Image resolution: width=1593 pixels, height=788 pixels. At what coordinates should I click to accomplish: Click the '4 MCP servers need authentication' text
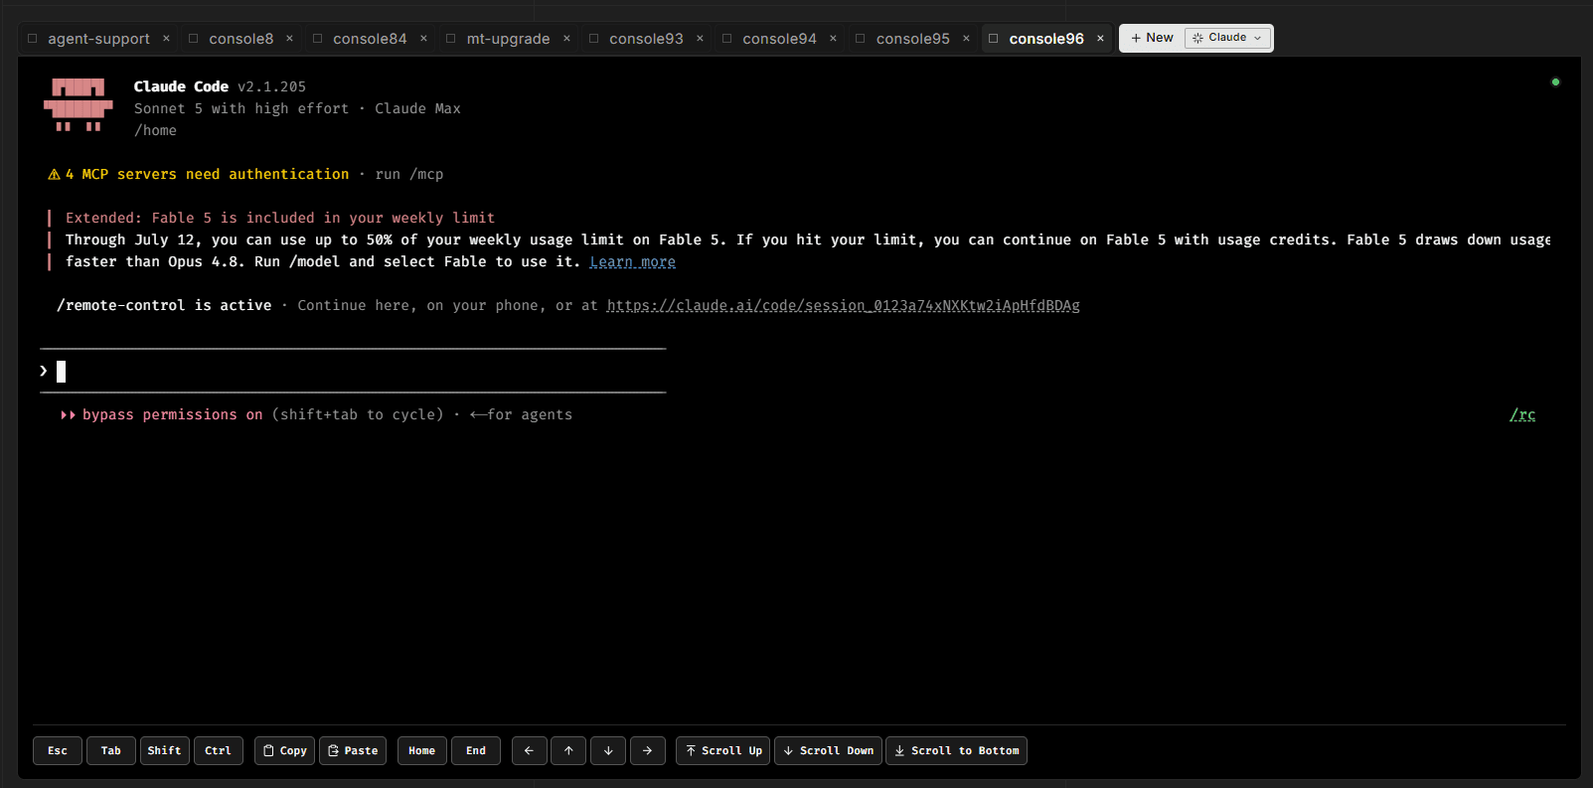pos(208,174)
